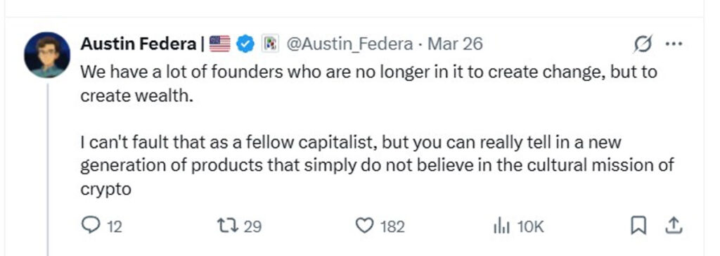Click the US flag emoji beside name
Image resolution: width=720 pixels, height=256 pixels.
[220, 44]
